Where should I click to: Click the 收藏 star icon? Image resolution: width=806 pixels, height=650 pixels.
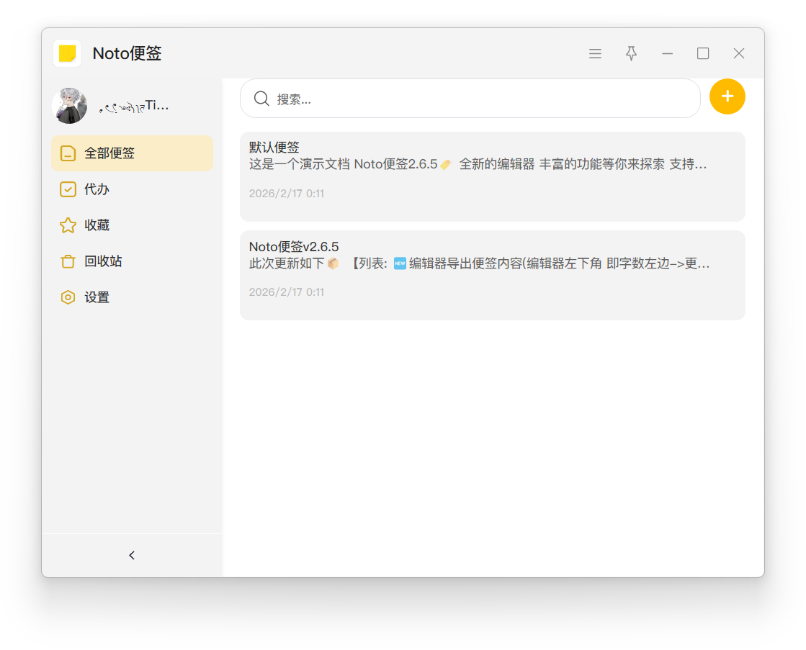(x=68, y=225)
